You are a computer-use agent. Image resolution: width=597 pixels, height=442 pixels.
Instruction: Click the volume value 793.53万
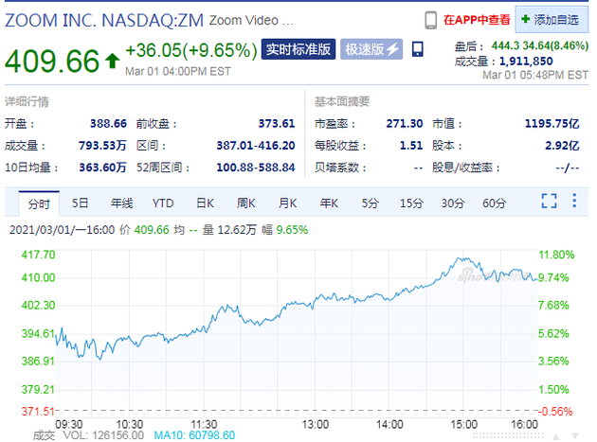pos(102,146)
